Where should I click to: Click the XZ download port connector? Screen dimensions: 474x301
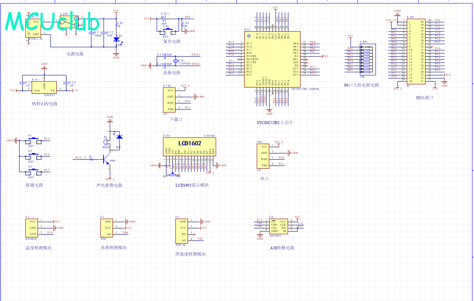[170, 100]
